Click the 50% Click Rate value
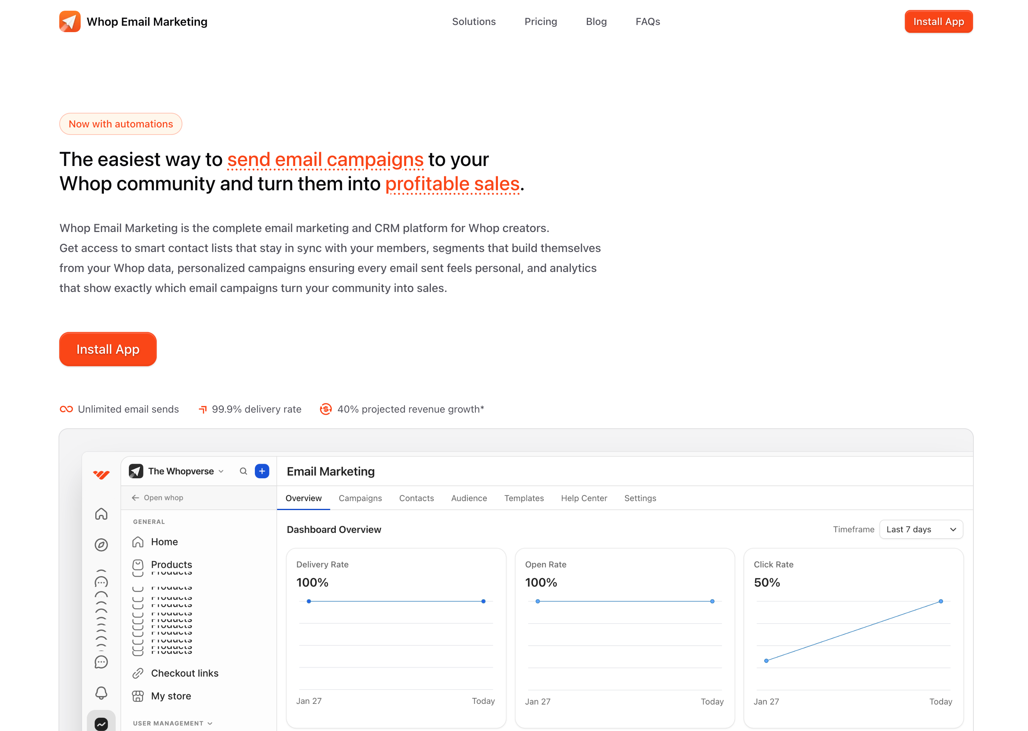Image resolution: width=1028 pixels, height=731 pixels. click(766, 583)
